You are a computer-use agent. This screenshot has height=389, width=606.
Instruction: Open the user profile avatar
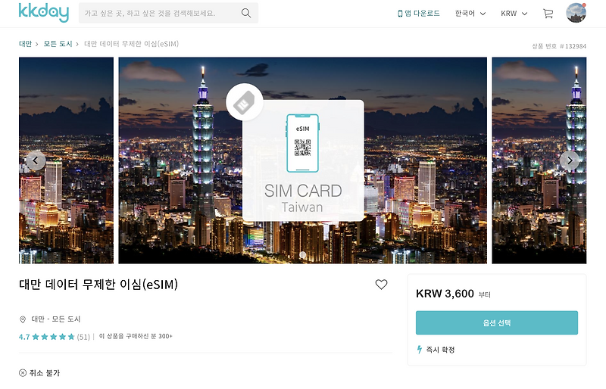[576, 13]
